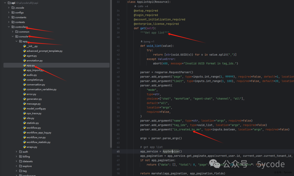Click the AppService class reference
This screenshot has height=176, width=294.
[171, 151]
